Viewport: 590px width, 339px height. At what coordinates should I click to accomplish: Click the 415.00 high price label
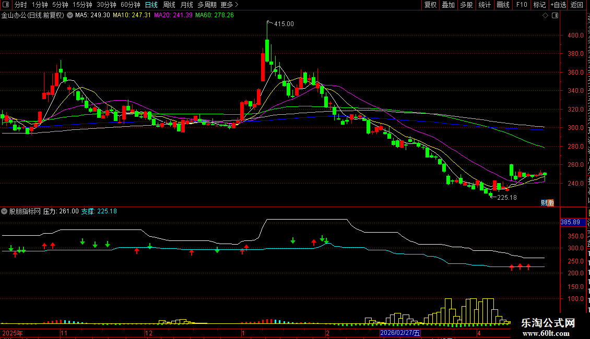[x=284, y=23]
